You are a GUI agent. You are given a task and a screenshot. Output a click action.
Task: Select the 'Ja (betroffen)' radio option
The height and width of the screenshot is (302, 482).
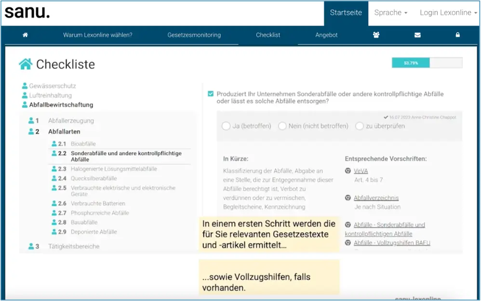[226, 126]
